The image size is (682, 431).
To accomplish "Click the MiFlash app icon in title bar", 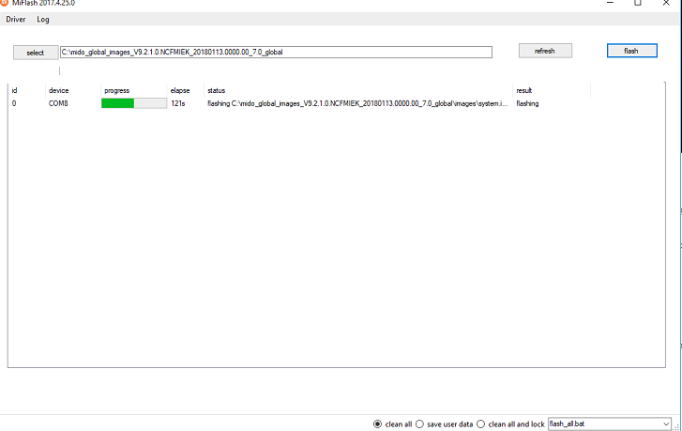I will click(x=5, y=3).
